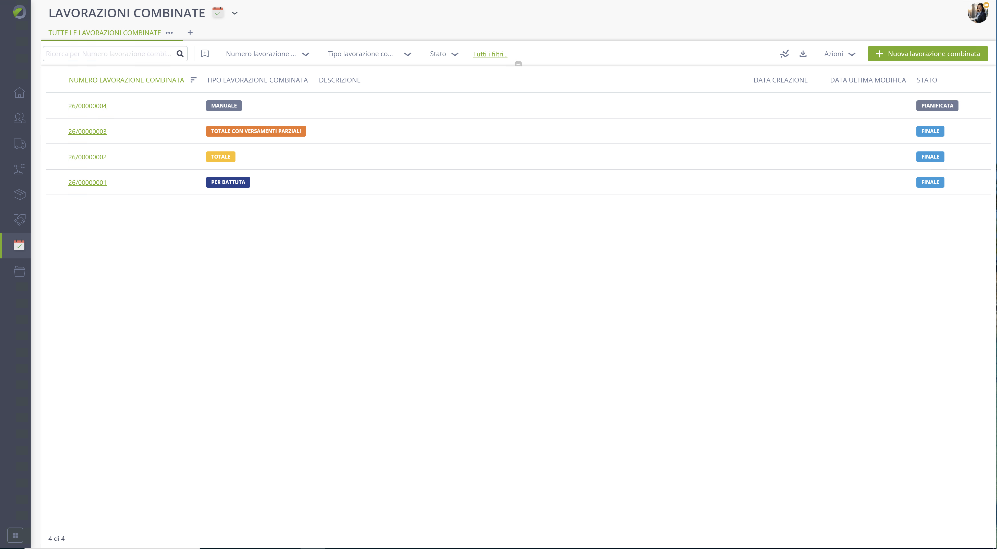Open the Home icon in sidebar
This screenshot has width=997, height=549.
(x=19, y=93)
